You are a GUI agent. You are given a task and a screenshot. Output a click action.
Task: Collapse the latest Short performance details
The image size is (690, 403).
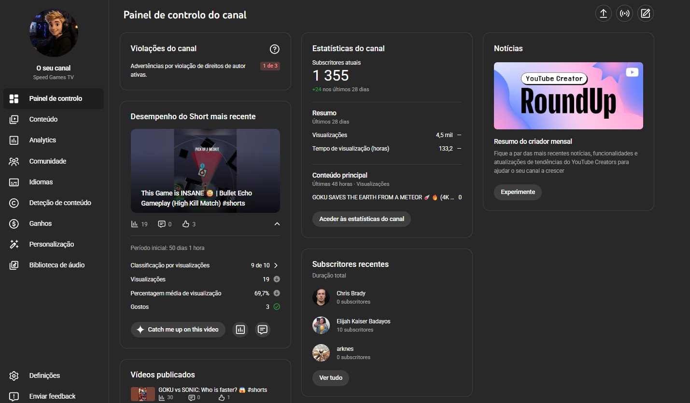[x=277, y=224]
